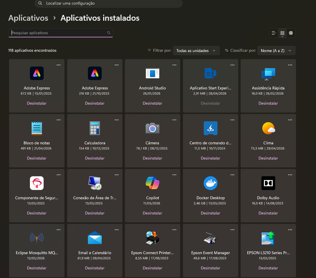Viewport: 316px width, 278px height.
Task: Focus the Pesquisar aplicativos search field
Action: point(60,33)
